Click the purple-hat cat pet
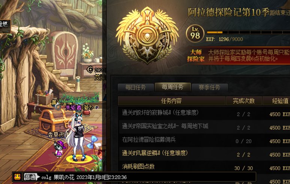 pyautogui.click(x=59, y=149)
